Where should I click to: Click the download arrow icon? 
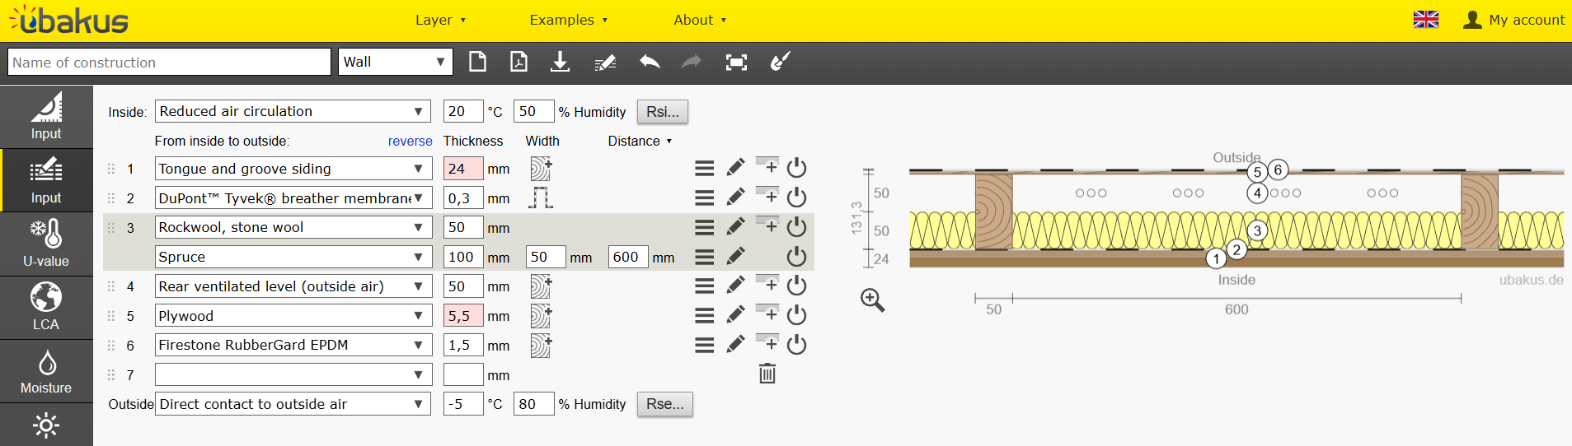[x=560, y=62]
